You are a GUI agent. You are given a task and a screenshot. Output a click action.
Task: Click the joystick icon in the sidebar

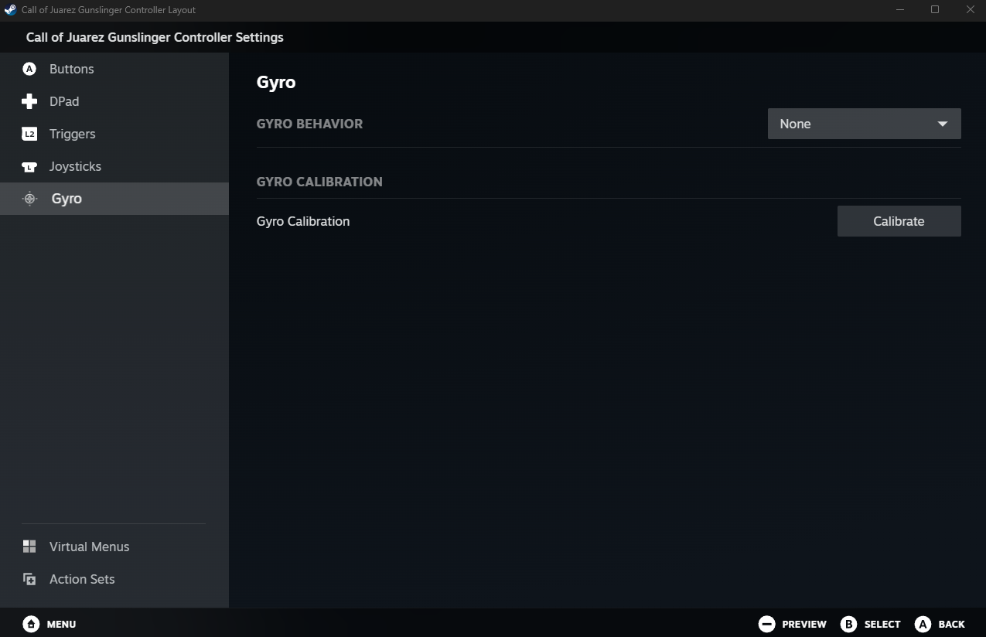tap(29, 167)
